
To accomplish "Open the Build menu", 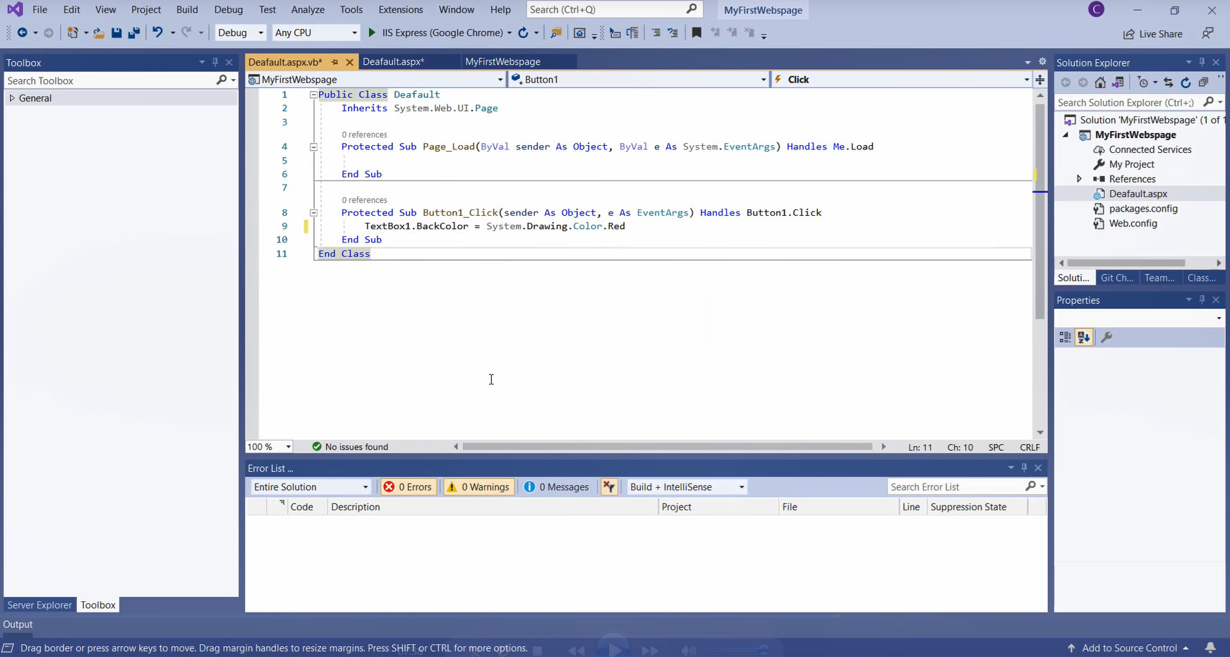I will click(x=186, y=10).
